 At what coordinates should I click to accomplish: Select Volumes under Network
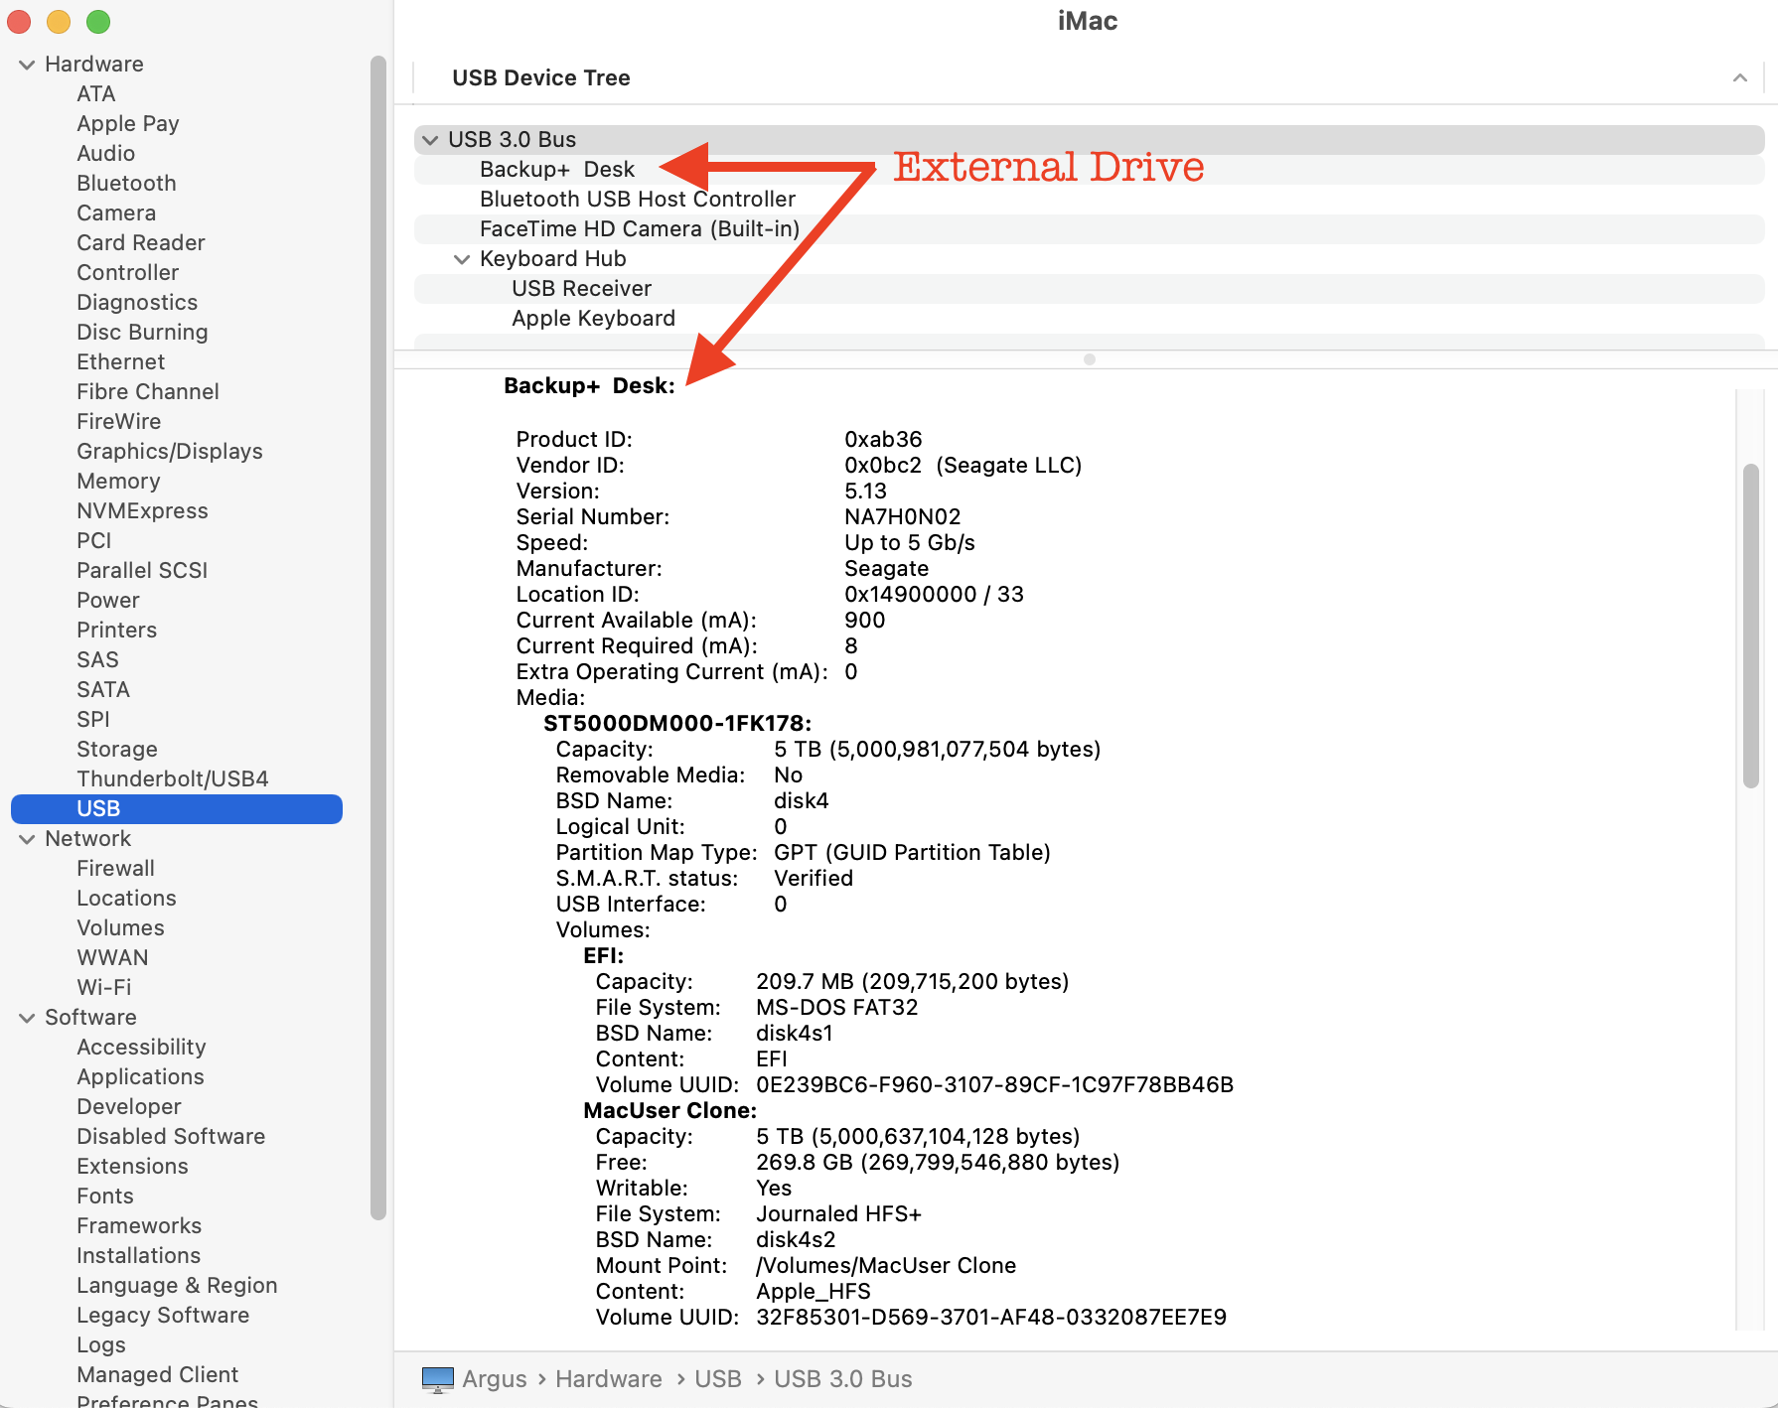(x=121, y=928)
